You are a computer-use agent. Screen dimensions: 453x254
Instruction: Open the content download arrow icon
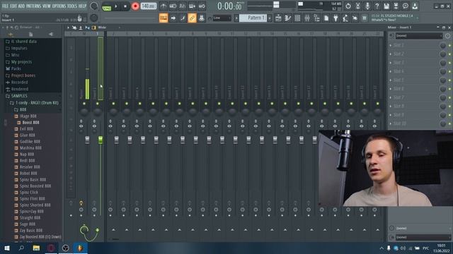click(x=415, y=6)
